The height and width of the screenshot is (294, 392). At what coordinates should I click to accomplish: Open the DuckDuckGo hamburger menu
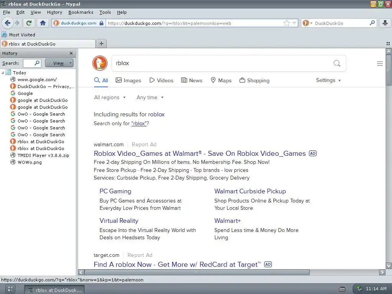[380, 64]
